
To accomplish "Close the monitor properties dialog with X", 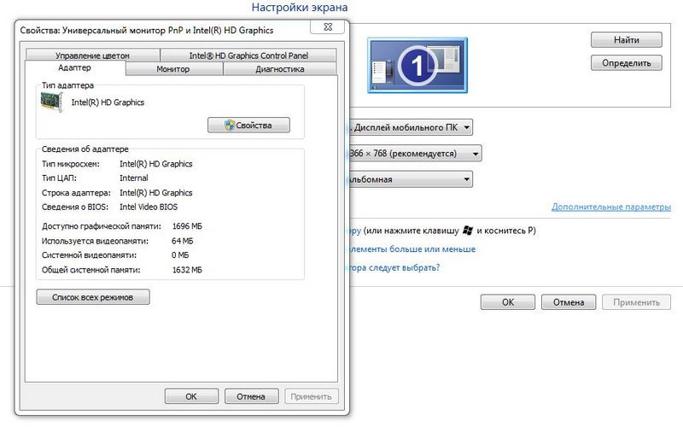I will (327, 27).
